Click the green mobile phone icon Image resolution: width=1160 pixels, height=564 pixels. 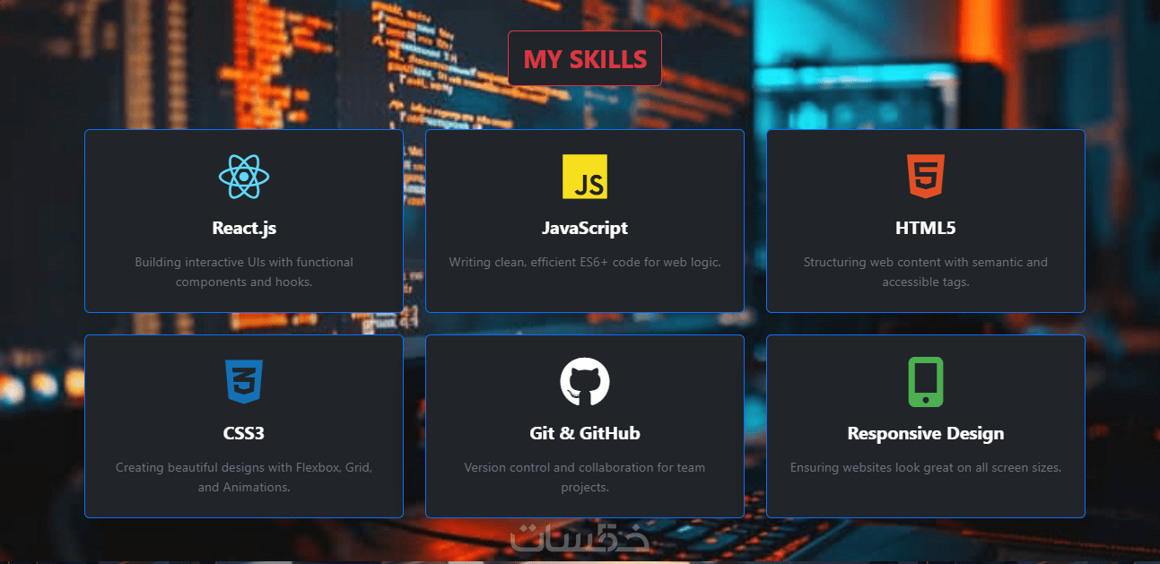click(x=926, y=382)
